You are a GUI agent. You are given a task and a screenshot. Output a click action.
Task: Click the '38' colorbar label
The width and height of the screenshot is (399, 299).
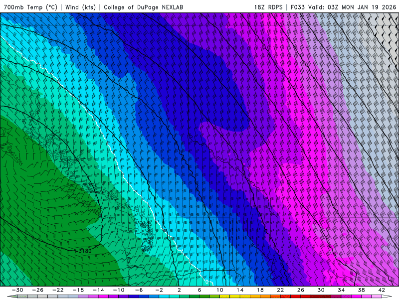coord(361,290)
